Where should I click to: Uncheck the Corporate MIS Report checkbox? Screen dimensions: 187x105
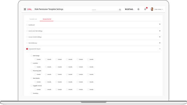27,49
